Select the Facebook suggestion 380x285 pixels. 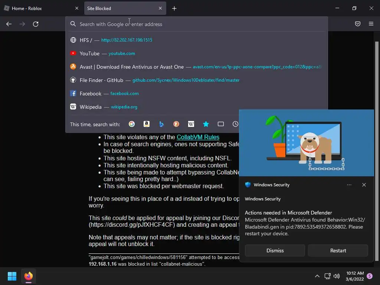[197, 93]
